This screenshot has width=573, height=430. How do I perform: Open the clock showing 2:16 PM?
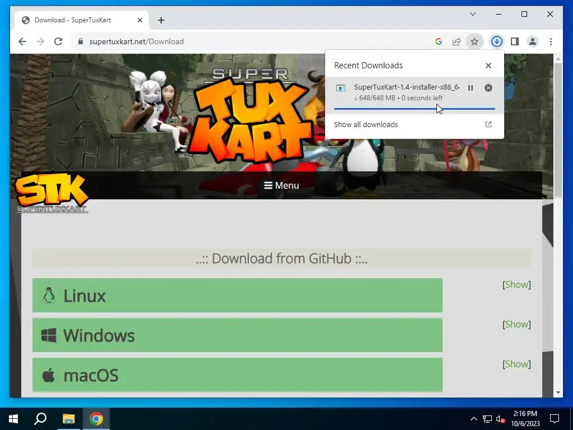point(525,419)
